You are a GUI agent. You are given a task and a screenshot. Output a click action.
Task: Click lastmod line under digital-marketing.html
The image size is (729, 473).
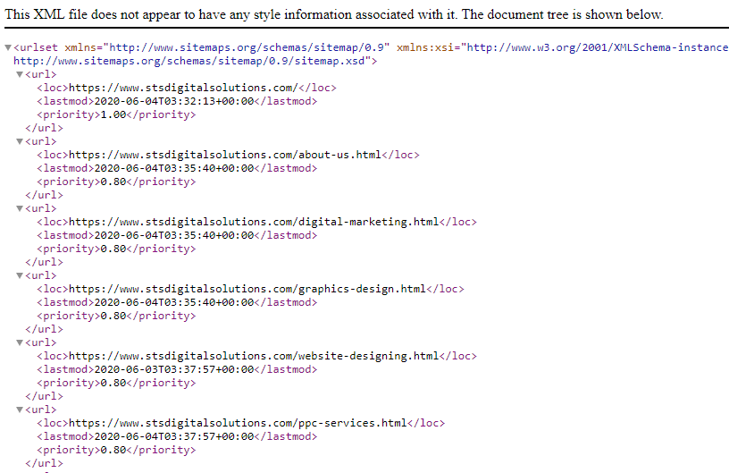tap(177, 235)
